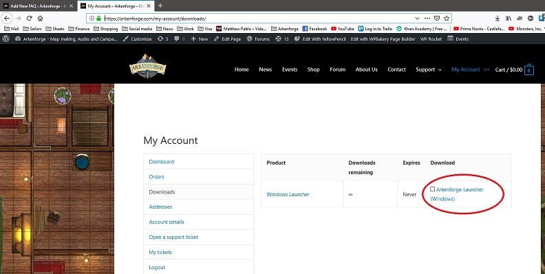Open the Work bookmarks folder
The width and height of the screenshot is (545, 274).
185,29
